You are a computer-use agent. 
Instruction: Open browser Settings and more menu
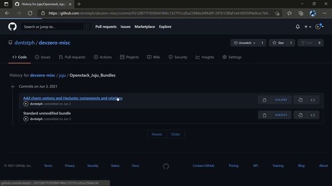[324, 13]
